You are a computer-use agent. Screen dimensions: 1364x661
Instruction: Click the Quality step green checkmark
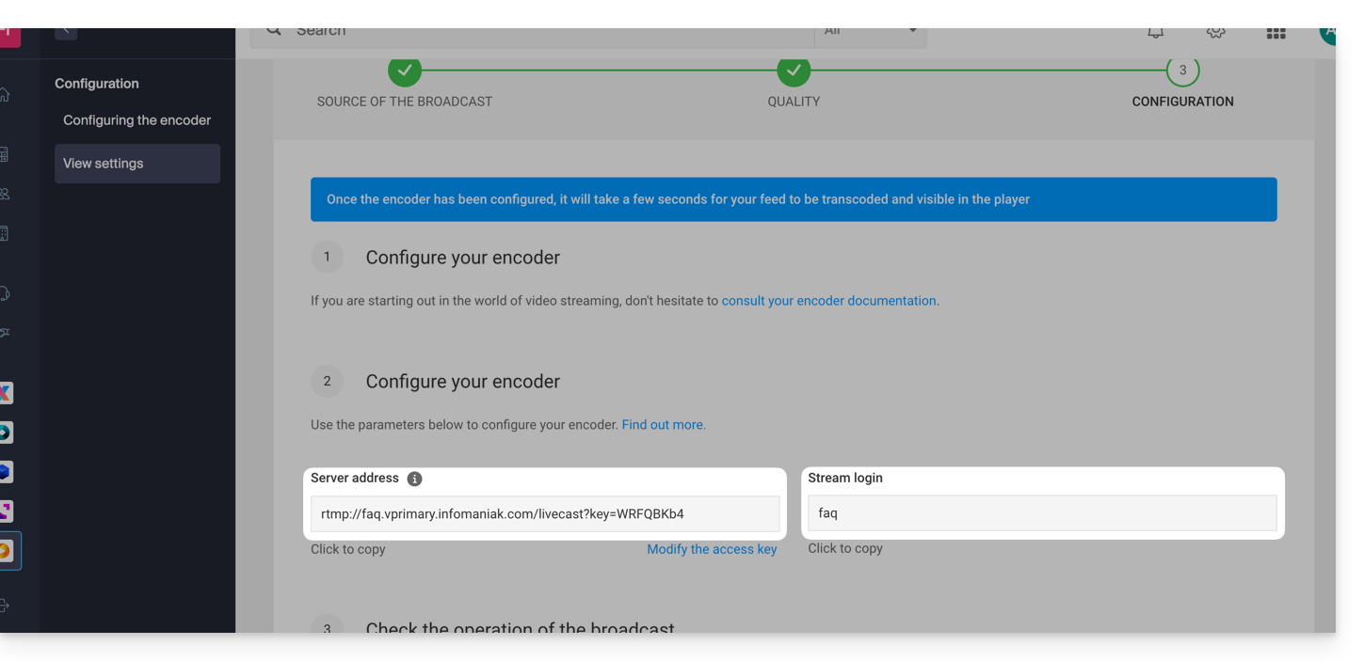794,71
